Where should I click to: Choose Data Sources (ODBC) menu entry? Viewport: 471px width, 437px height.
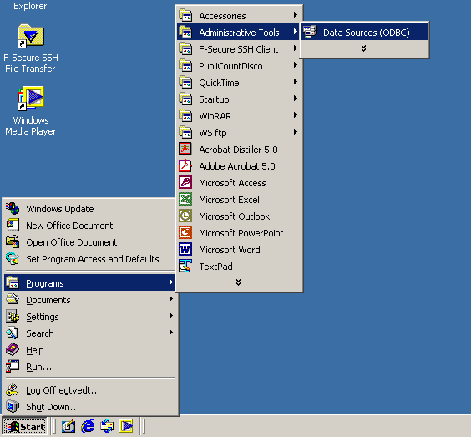pos(364,32)
